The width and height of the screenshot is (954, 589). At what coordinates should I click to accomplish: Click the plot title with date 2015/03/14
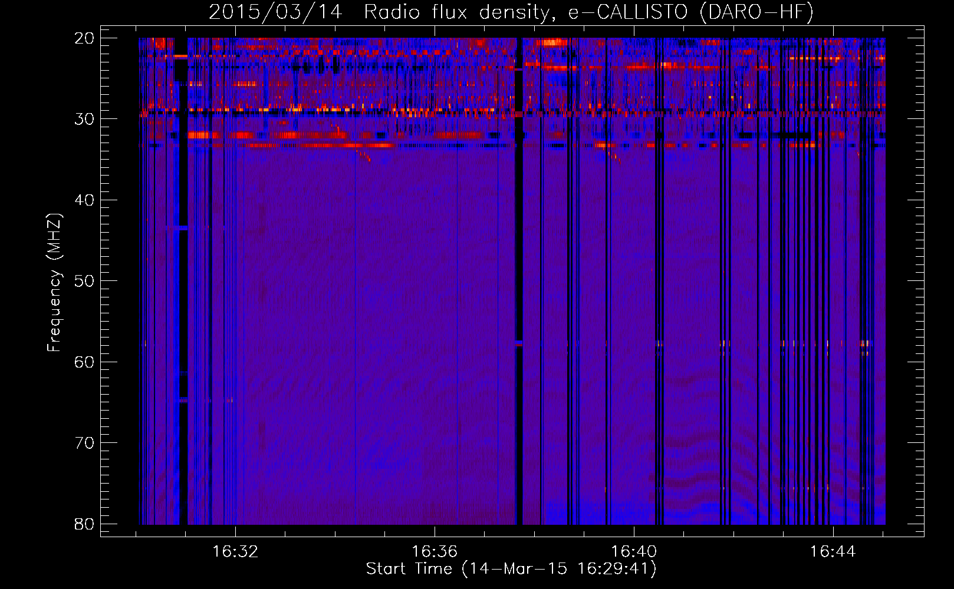(x=511, y=12)
